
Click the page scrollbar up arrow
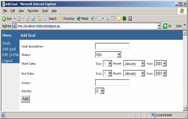click(x=185, y=33)
